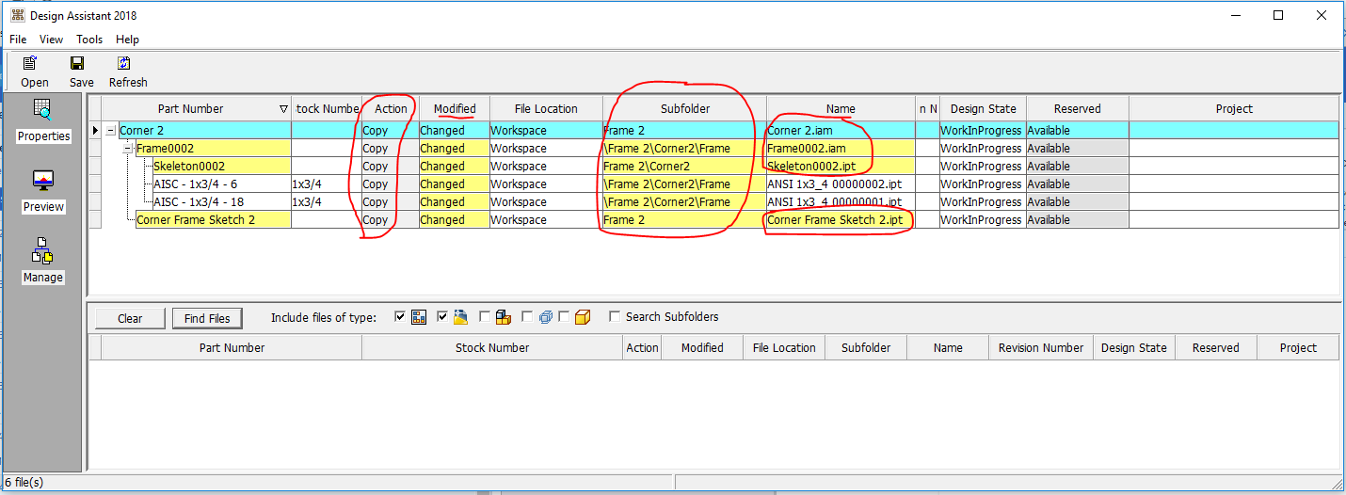The image size is (1346, 495).
Task: Open the Properties view in sidebar
Action: point(43,120)
